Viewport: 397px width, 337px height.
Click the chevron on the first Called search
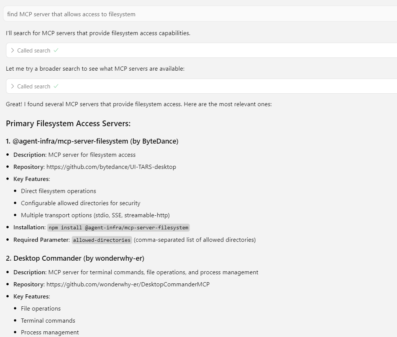12,50
